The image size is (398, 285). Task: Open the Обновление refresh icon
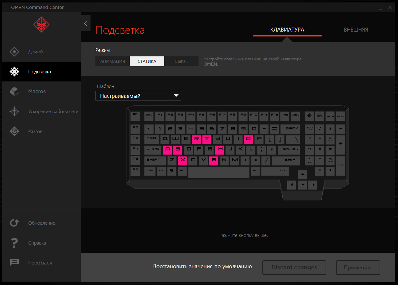point(14,223)
